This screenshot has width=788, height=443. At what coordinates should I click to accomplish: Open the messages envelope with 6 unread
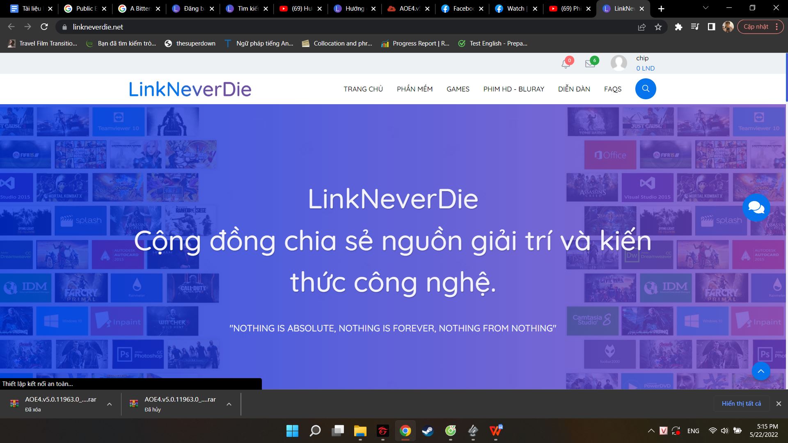click(591, 64)
